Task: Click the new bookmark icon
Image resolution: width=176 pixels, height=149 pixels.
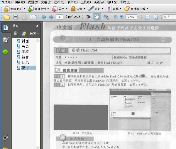Action: [x=24, y=33]
